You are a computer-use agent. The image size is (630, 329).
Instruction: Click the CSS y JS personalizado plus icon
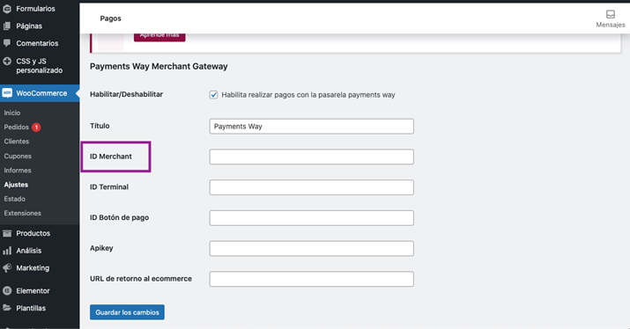[7, 62]
